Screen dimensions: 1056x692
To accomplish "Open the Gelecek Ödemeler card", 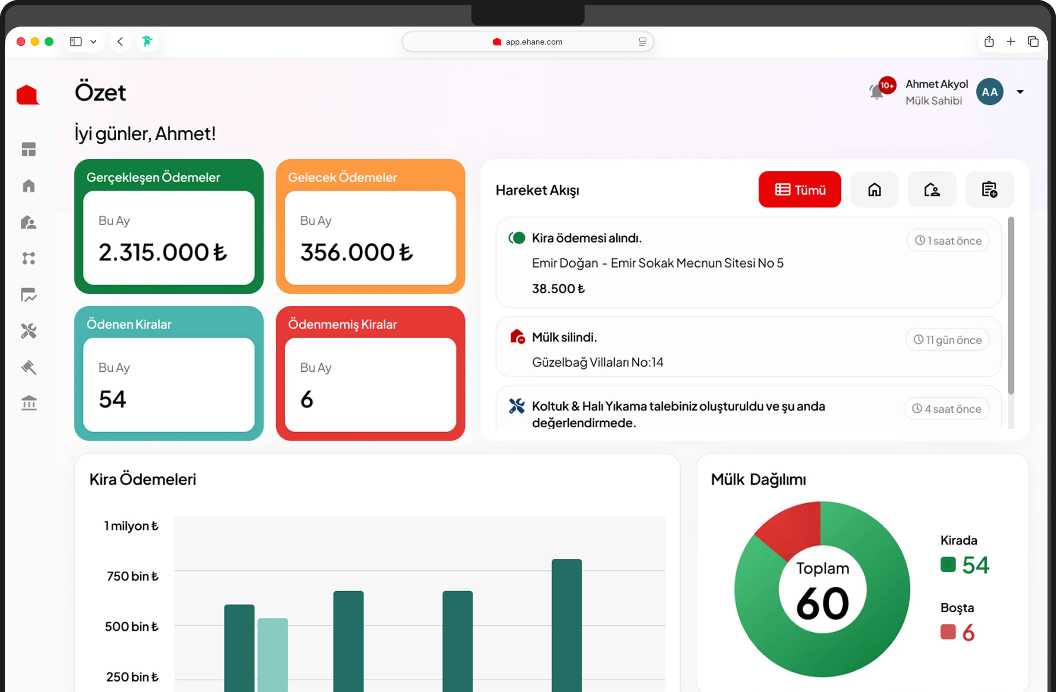I will (x=371, y=226).
